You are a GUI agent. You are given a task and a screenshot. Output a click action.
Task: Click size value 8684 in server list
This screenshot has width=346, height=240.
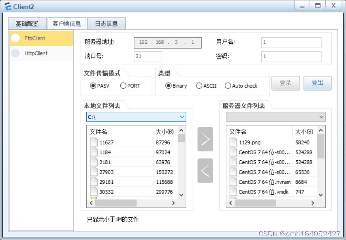click(x=301, y=182)
